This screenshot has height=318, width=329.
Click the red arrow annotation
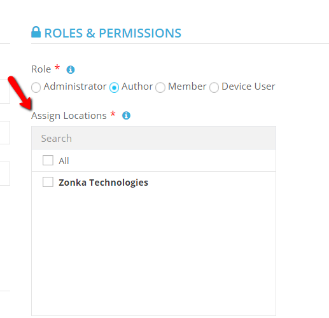[x=20, y=93]
